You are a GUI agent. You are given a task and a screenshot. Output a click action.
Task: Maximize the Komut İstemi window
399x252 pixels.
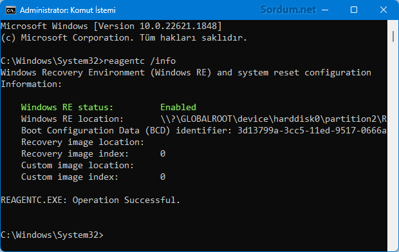pos(354,10)
